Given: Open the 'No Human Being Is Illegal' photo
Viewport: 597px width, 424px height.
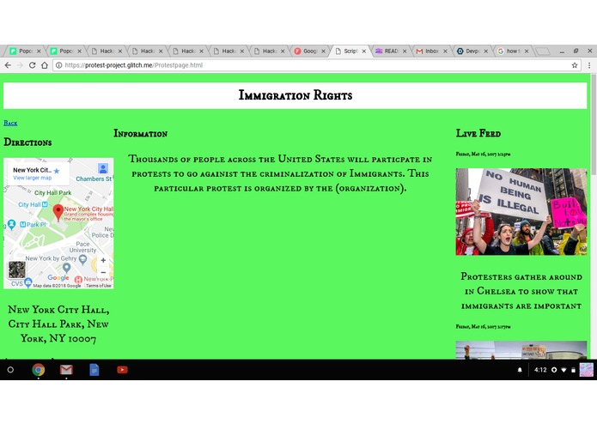Looking at the screenshot, I should click(521, 211).
